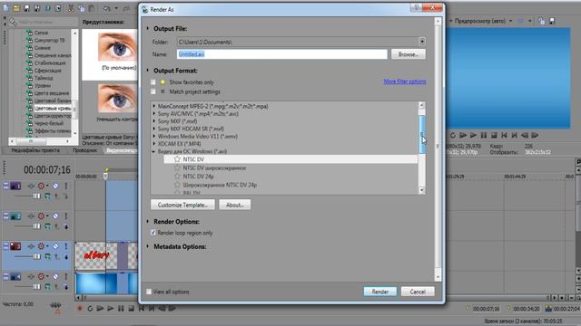The height and width of the screenshot is (326, 581).
Task: Click Pause in preview window controls
Action: tap(484, 135)
